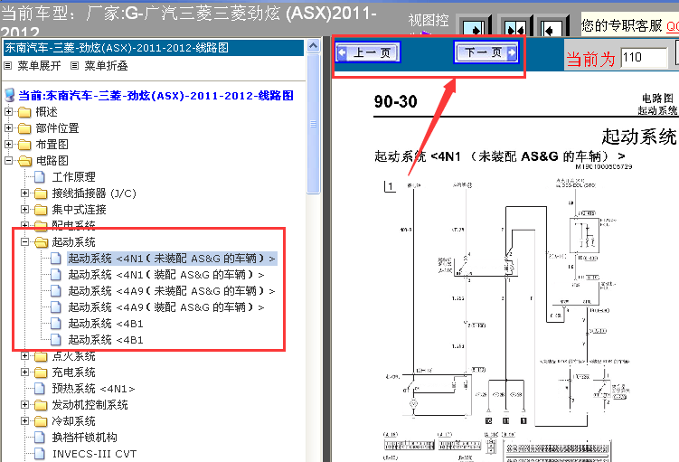Click the 布置图 folder icon
The width and height of the screenshot is (679, 462).
click(24, 145)
